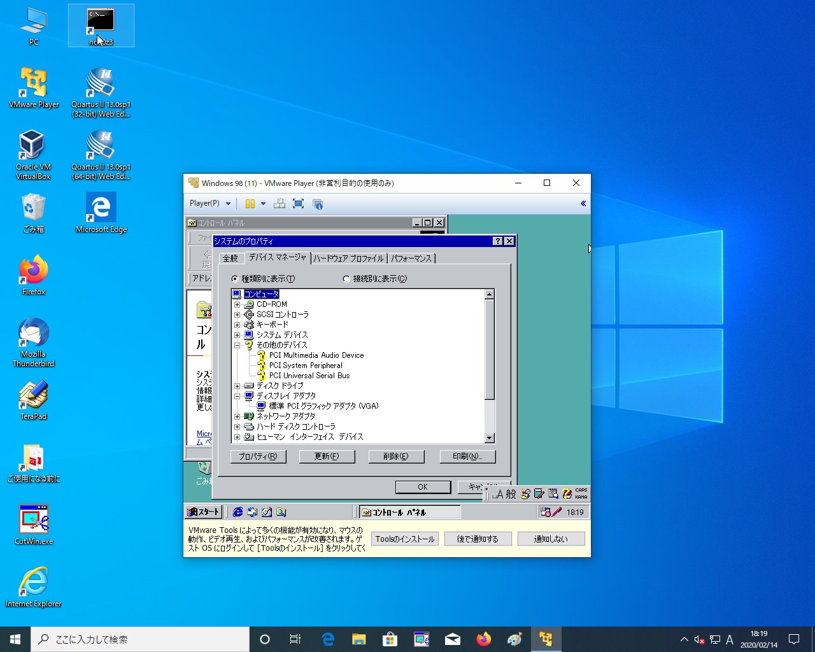Select the CutWin.exe desktop icon
This screenshot has width=815, height=652.
pos(34,525)
